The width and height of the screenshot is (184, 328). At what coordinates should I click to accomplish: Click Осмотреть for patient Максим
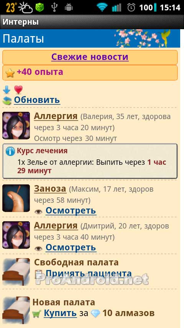71,210
